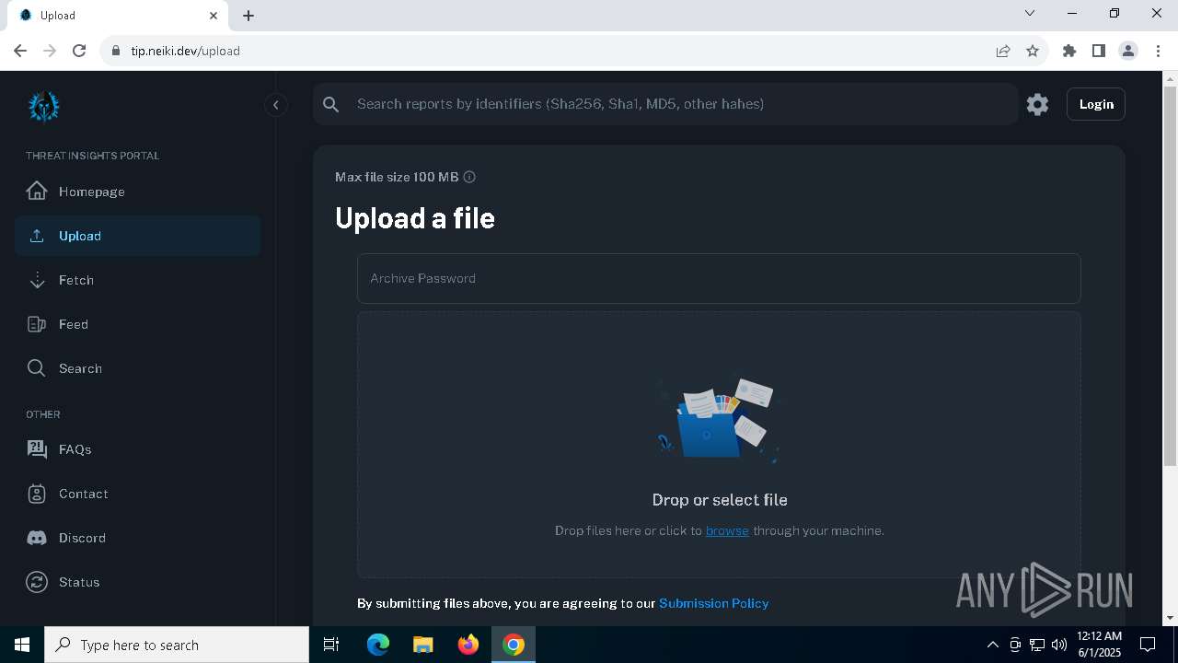This screenshot has height=663, width=1178.
Task: Open the Submission Policy link
Action: tap(714, 603)
